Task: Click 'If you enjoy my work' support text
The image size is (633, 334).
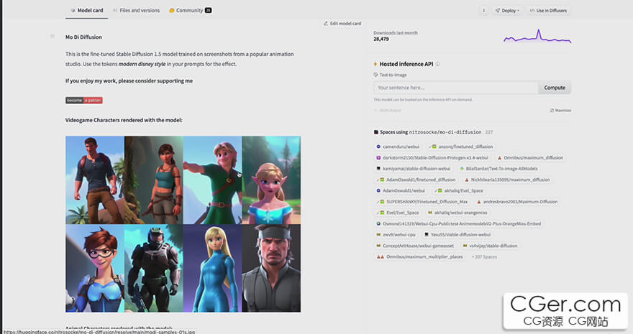Action: (x=129, y=81)
